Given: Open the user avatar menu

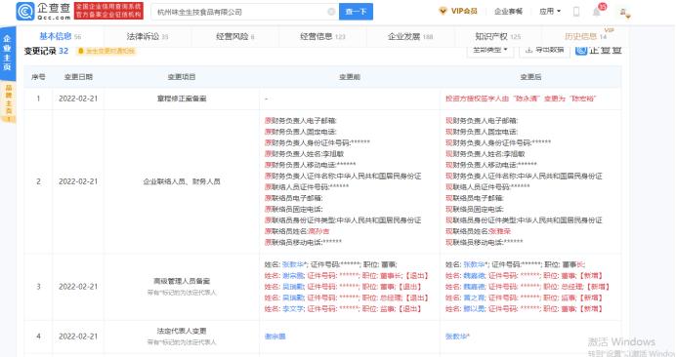Looking at the screenshot, I should (x=623, y=12).
